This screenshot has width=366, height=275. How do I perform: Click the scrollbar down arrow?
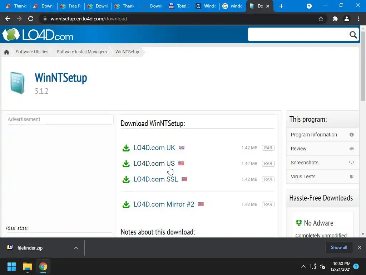(x=363, y=234)
